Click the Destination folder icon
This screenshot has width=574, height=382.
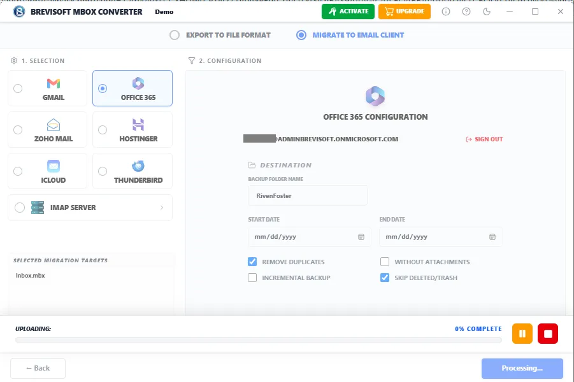252,165
